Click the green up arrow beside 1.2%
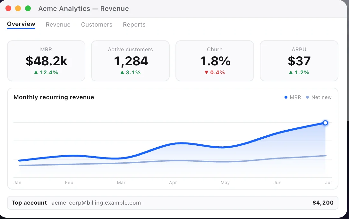Screen dimensions: 349x219 [x=291, y=72]
